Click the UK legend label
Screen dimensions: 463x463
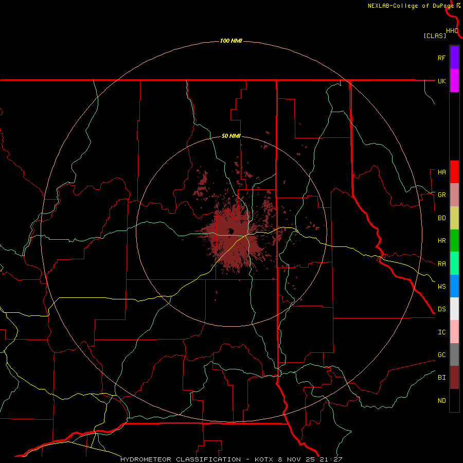click(x=442, y=81)
